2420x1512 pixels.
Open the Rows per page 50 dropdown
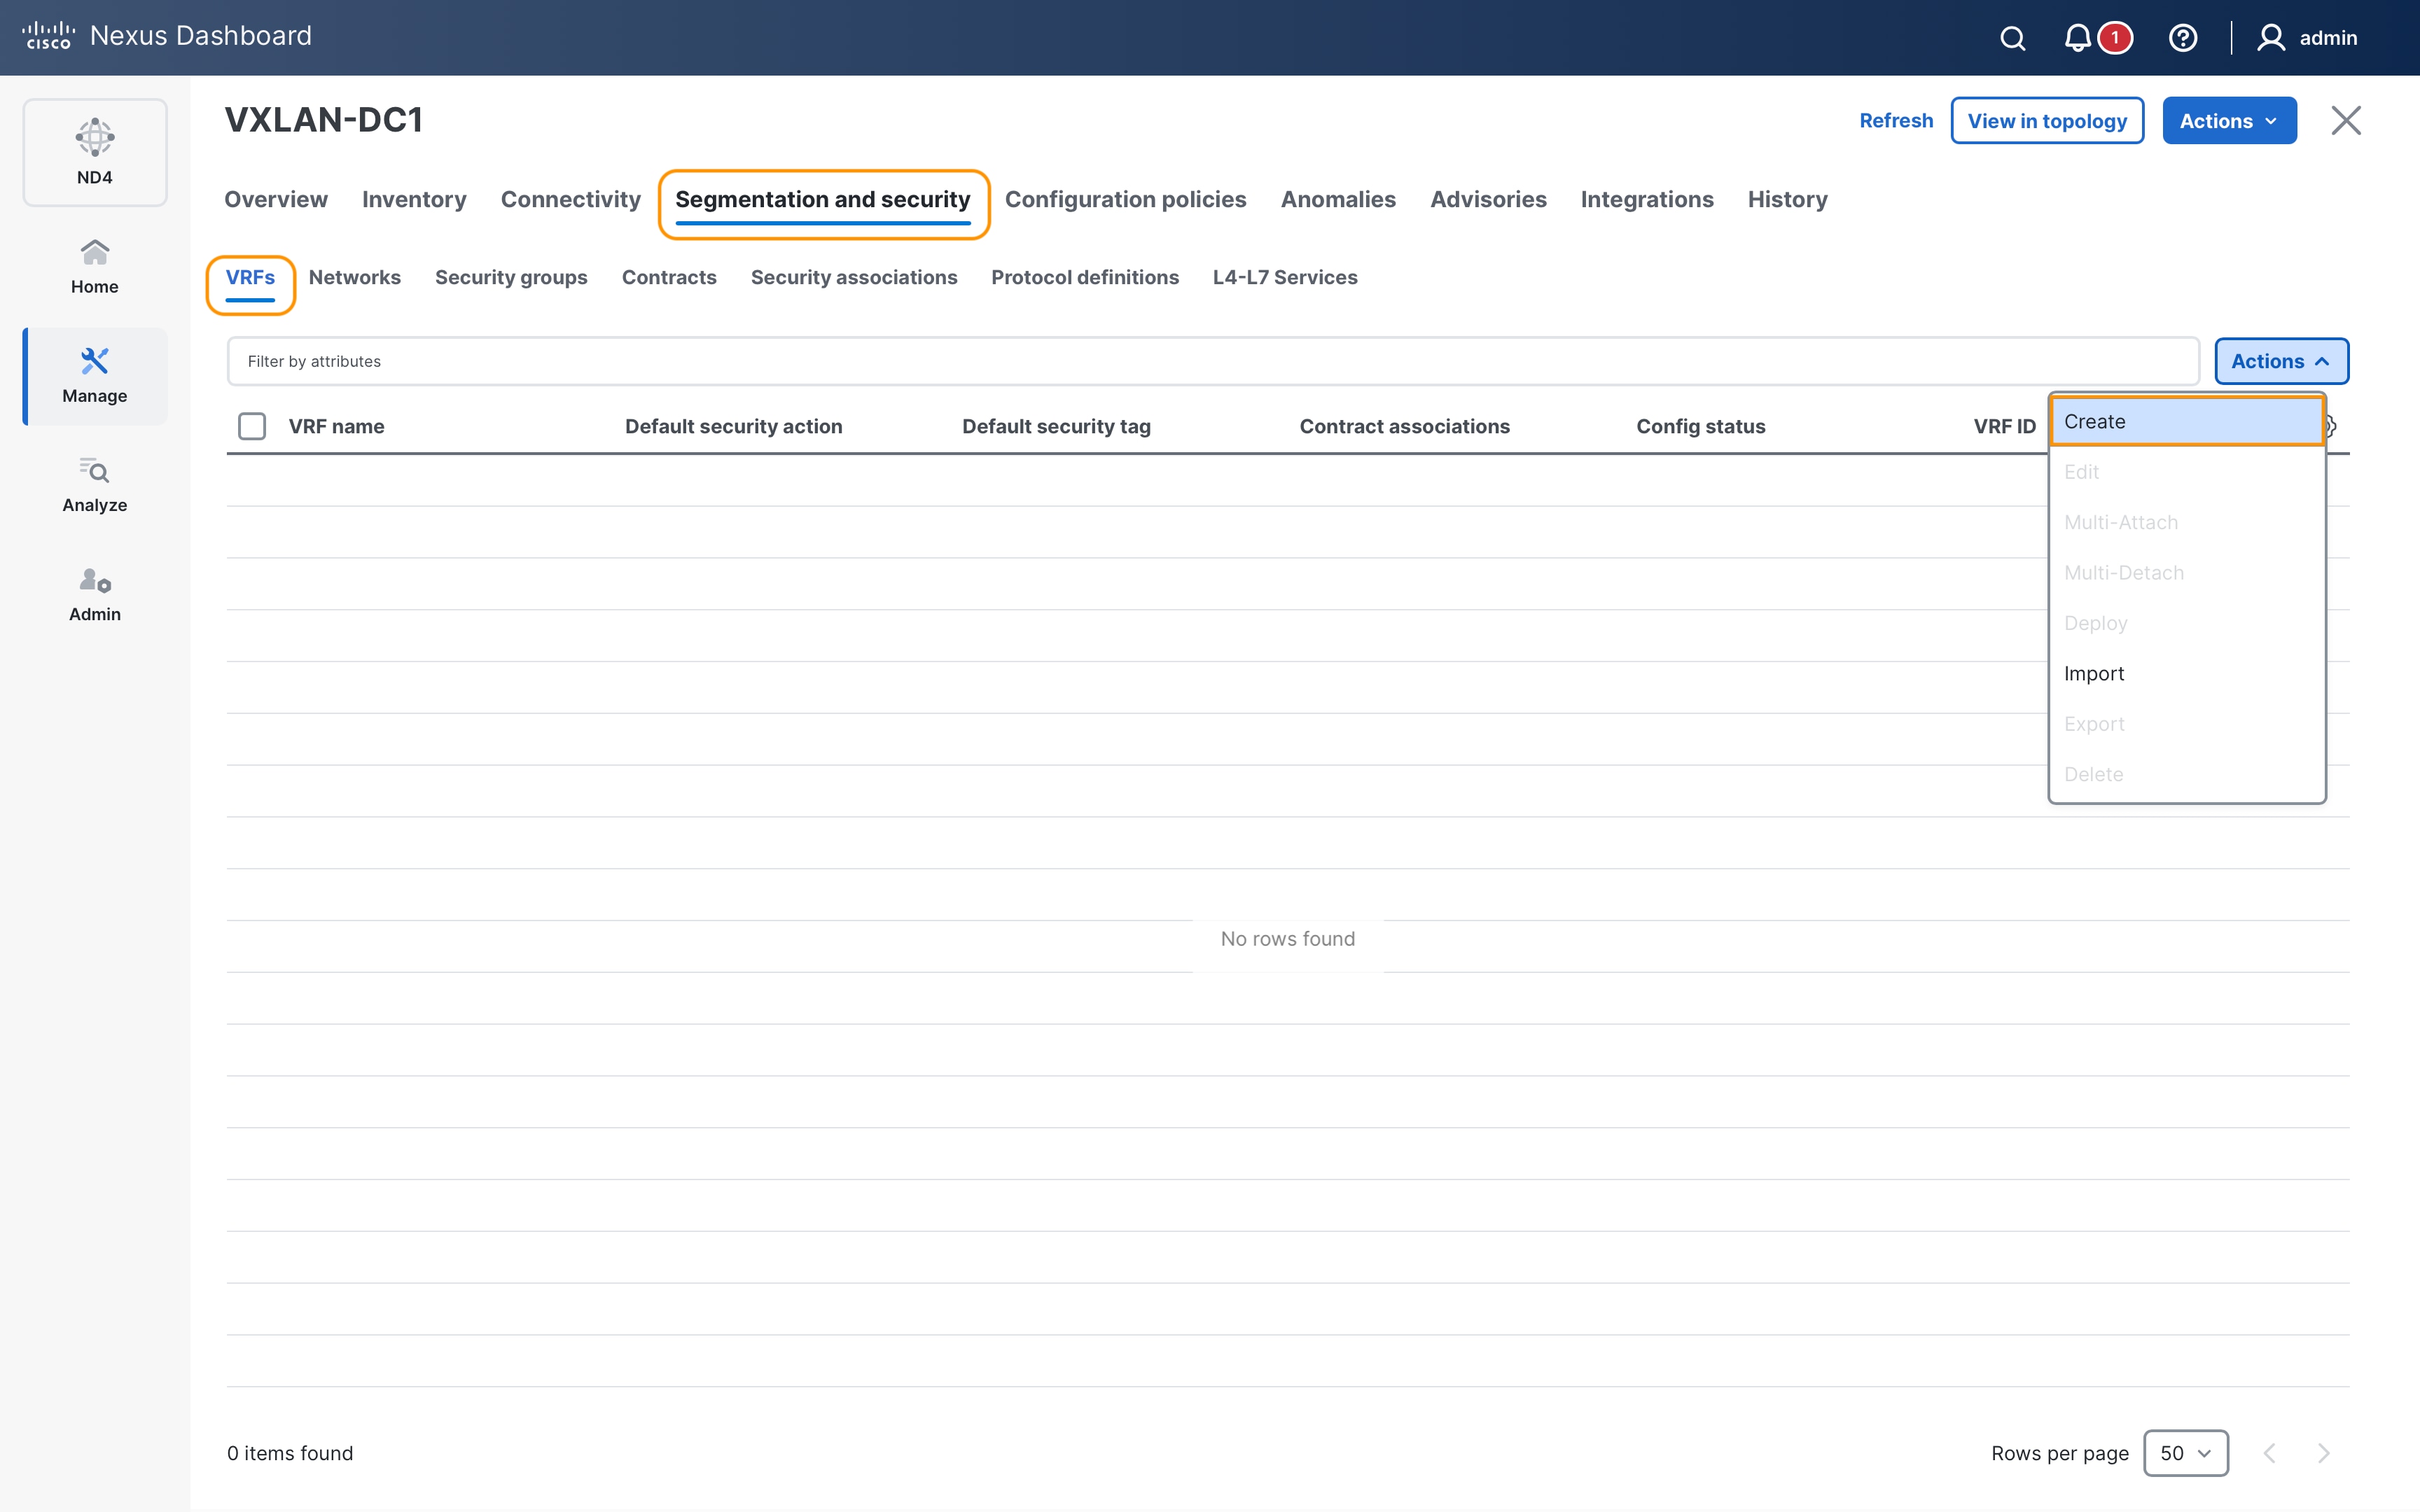2186,1453
